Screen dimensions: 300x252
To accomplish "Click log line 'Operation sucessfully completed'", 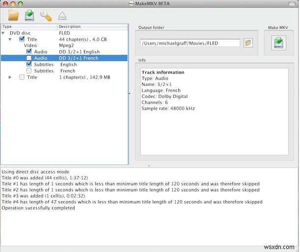I will pyautogui.click(x=38, y=208).
